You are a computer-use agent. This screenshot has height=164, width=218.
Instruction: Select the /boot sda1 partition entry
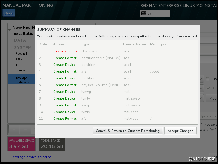21,56
